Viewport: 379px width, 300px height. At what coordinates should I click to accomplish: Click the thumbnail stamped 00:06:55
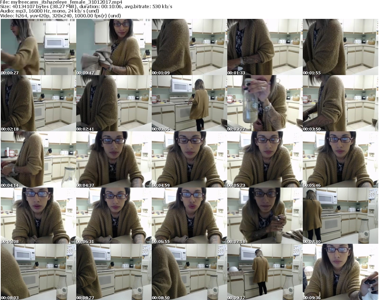pyautogui.click(x=189, y=216)
